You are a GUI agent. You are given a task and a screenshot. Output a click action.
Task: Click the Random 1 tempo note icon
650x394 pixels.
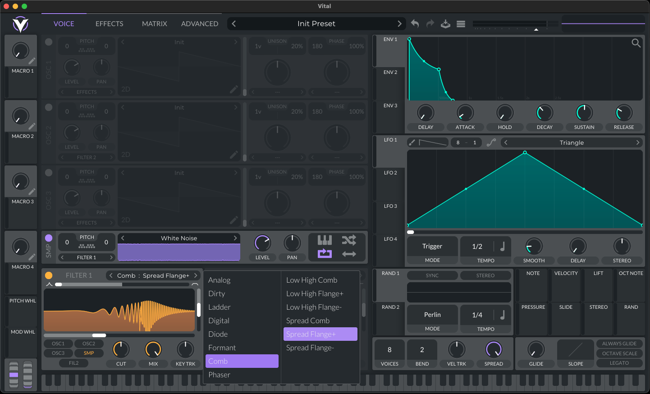(503, 315)
